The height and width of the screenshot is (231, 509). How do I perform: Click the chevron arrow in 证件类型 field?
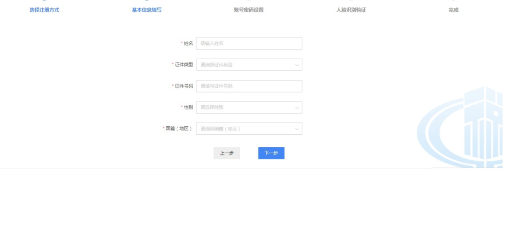(x=297, y=65)
